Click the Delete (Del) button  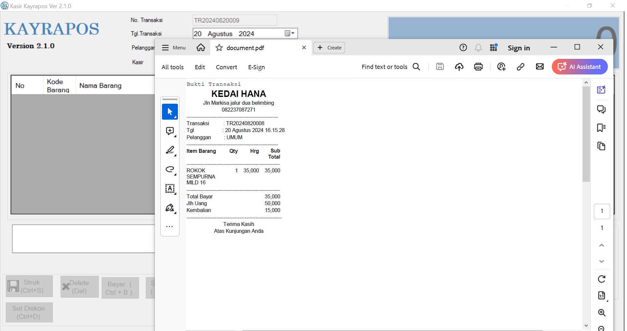pyautogui.click(x=79, y=287)
